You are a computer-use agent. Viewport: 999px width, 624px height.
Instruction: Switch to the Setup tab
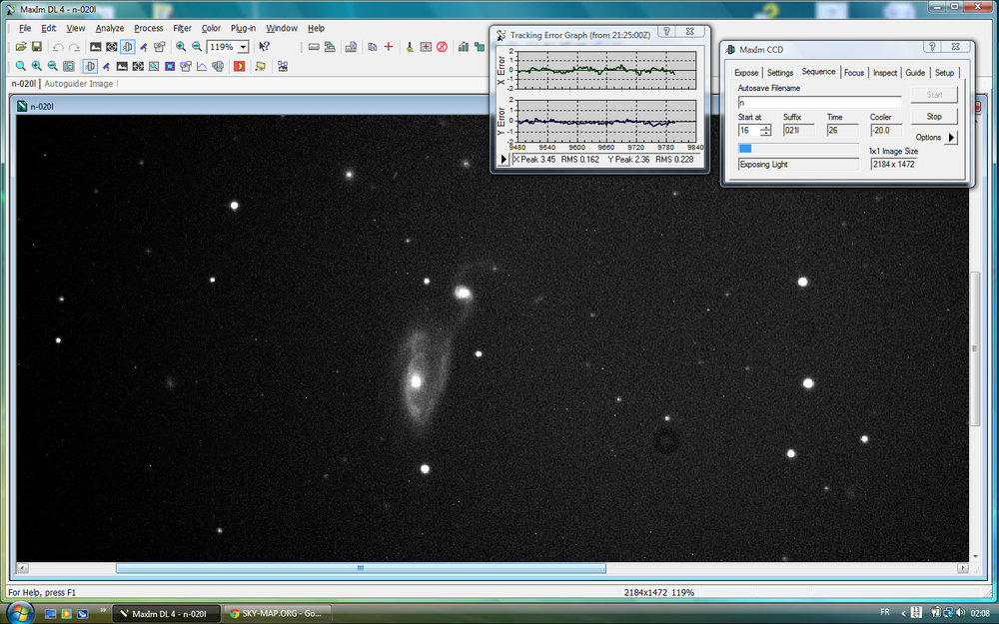pyautogui.click(x=944, y=73)
